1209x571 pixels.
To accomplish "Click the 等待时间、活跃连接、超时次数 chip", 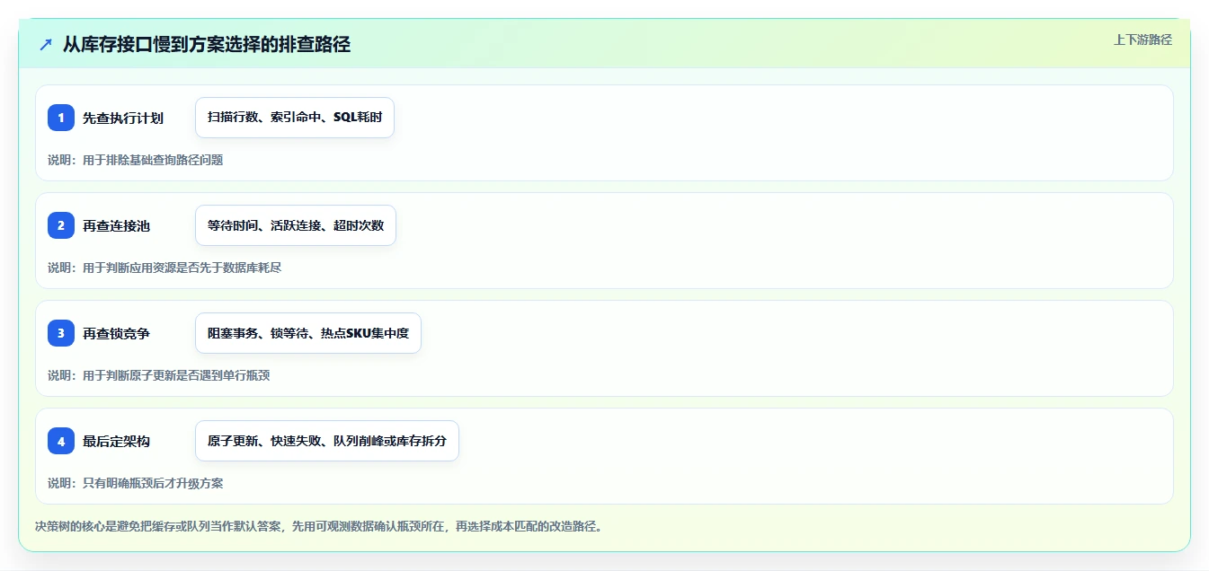I will [296, 225].
